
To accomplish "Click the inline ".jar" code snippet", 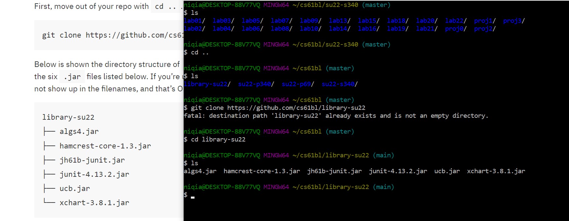I will click(72, 77).
